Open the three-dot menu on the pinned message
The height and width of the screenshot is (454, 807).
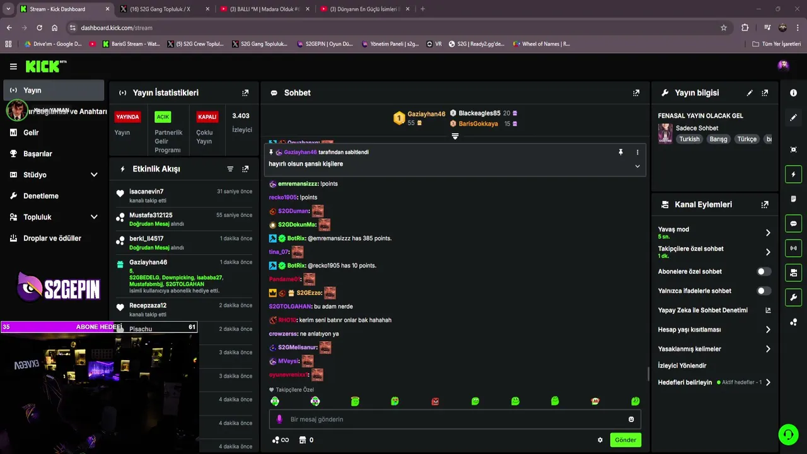coord(637,152)
